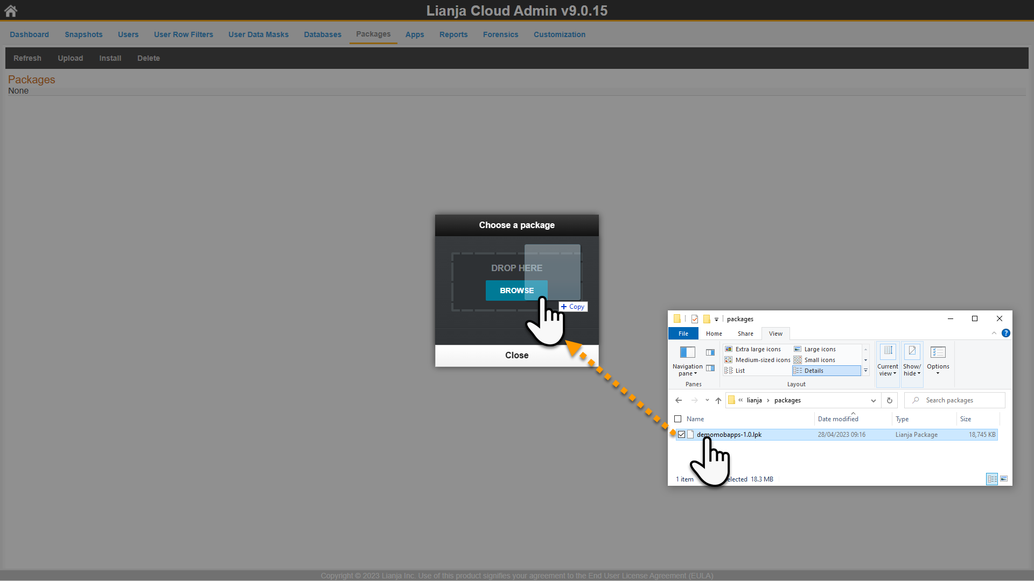
Task: Click the Explorer Back arrow
Action: point(679,400)
